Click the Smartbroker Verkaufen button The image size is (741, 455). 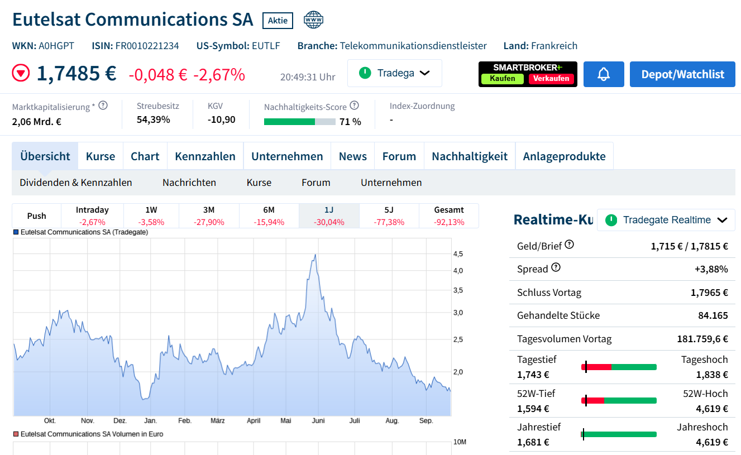click(x=551, y=79)
